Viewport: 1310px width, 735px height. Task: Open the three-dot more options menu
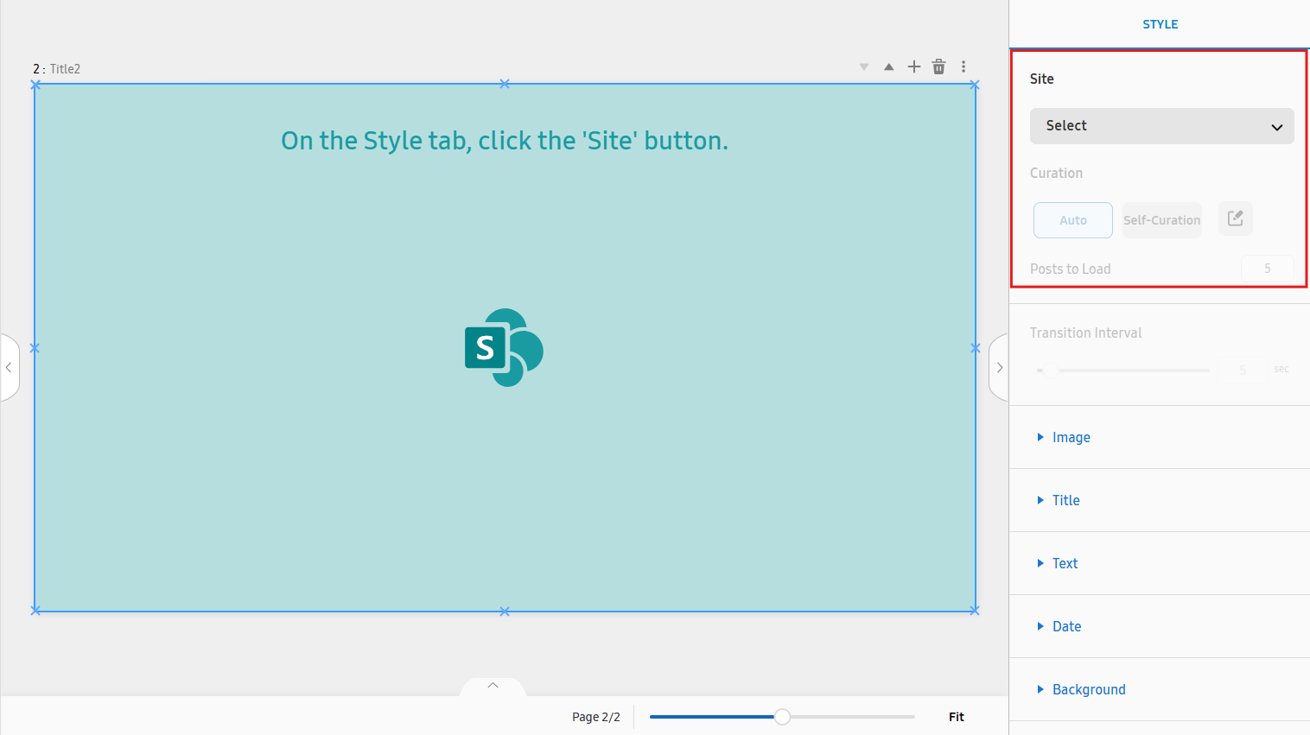[963, 67]
